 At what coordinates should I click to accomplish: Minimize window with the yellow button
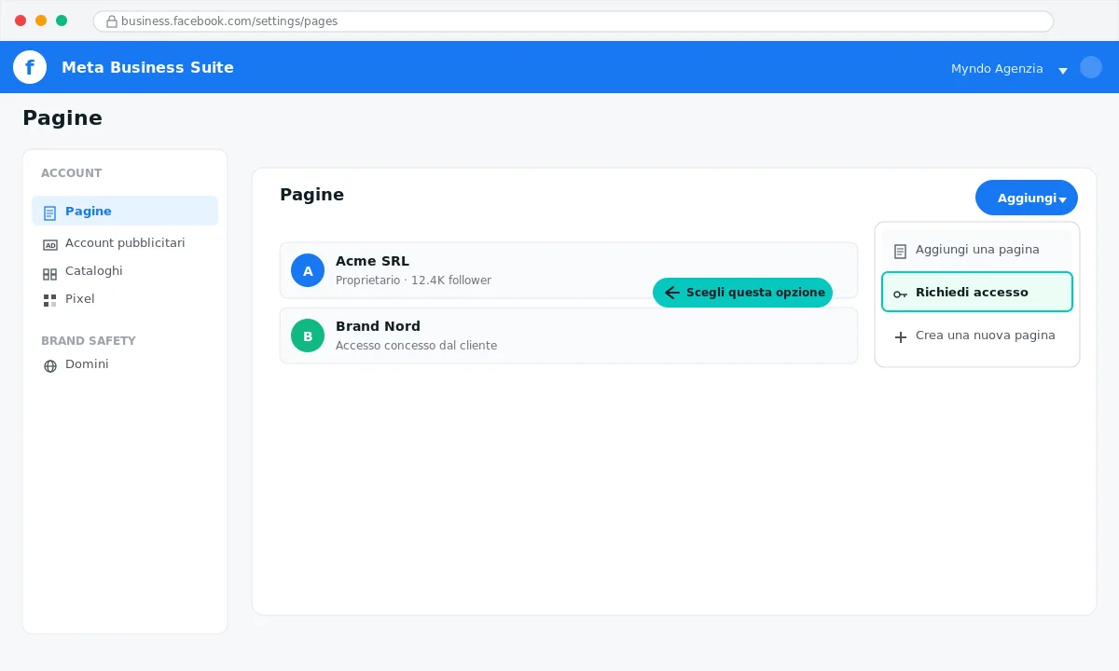pyautogui.click(x=41, y=21)
